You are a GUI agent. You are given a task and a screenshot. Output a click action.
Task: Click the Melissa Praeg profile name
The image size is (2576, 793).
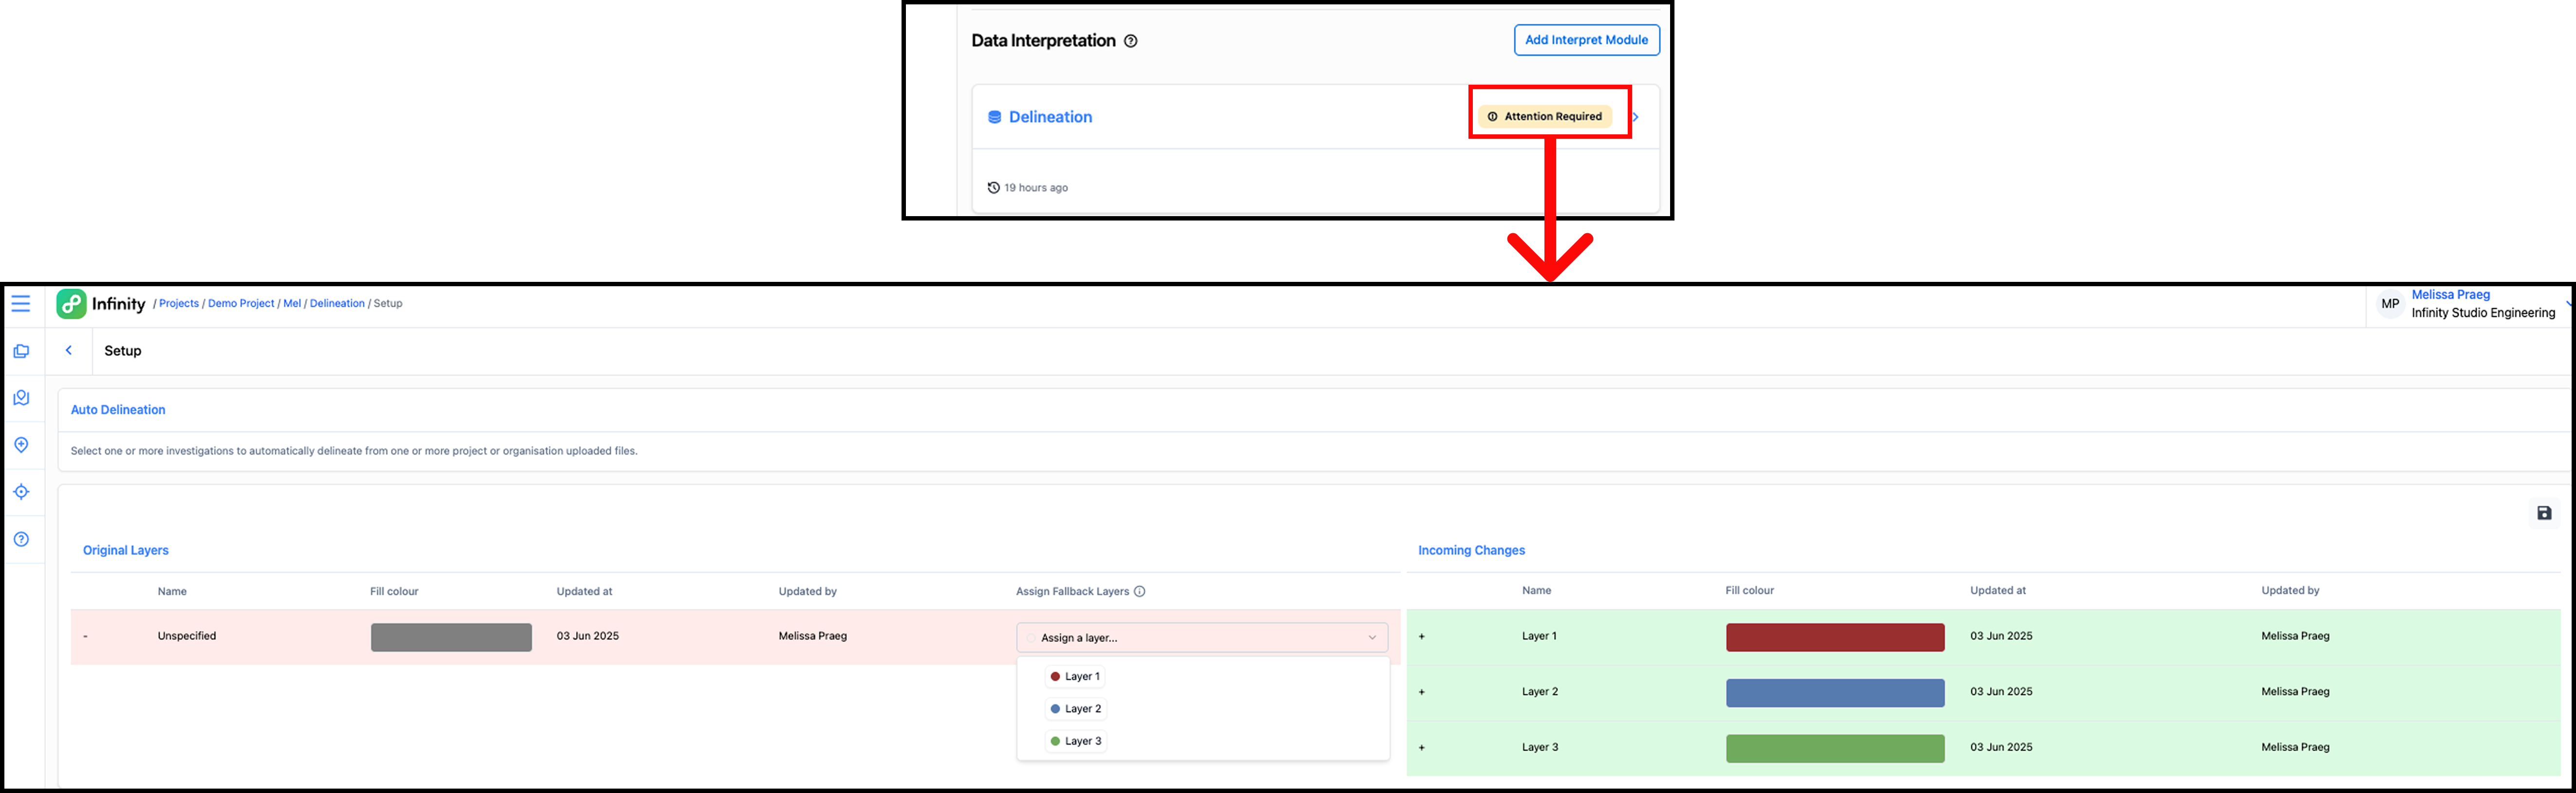click(2450, 295)
